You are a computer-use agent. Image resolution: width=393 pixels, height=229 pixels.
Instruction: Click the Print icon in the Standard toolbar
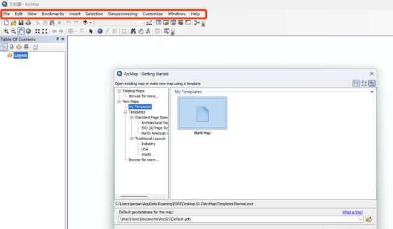pos(28,22)
